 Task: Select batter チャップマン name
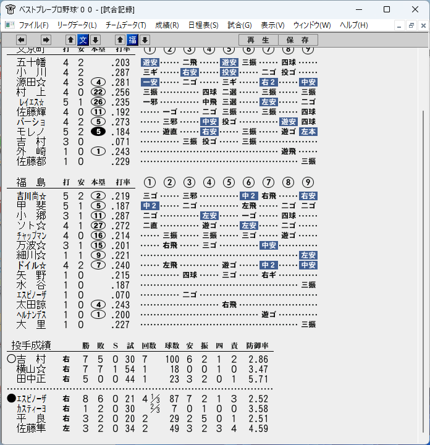pyautogui.click(x=32, y=235)
